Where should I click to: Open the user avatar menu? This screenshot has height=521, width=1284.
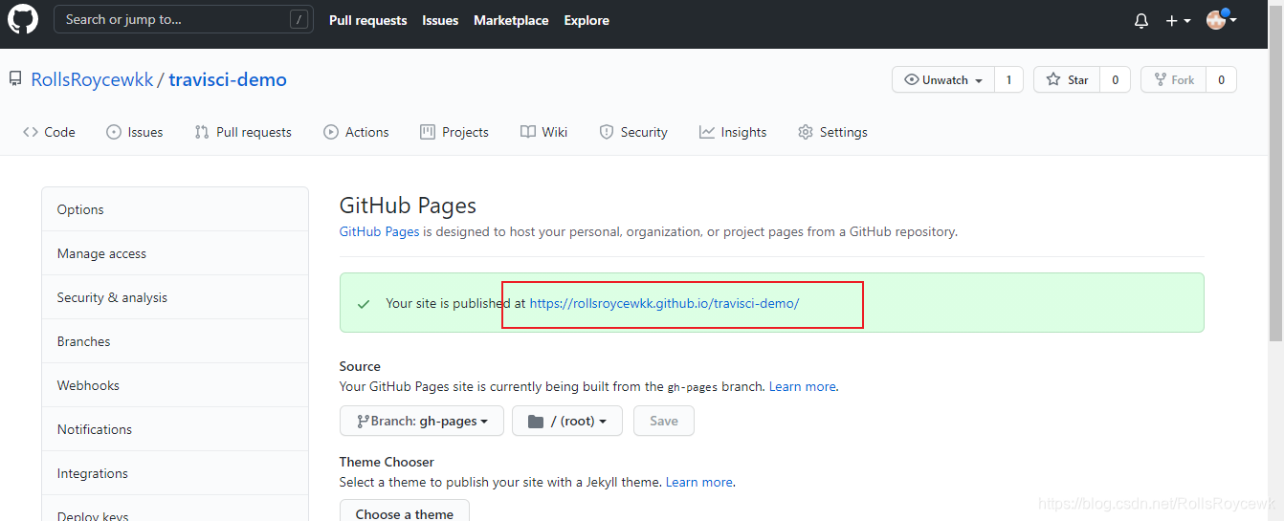point(1222,20)
